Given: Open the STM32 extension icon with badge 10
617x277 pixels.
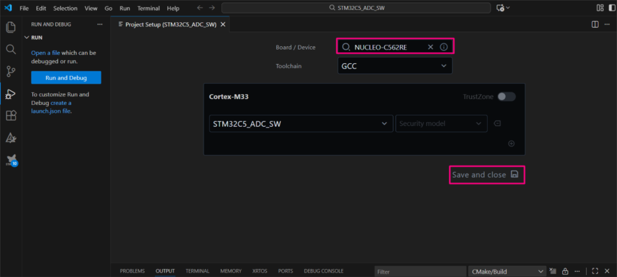Looking at the screenshot, I should pyautogui.click(x=11, y=160).
